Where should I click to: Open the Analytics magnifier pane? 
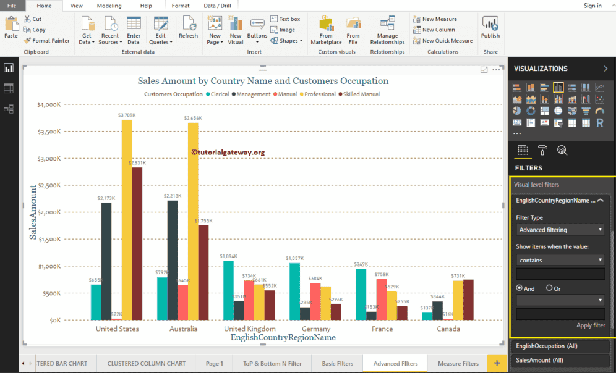562,150
